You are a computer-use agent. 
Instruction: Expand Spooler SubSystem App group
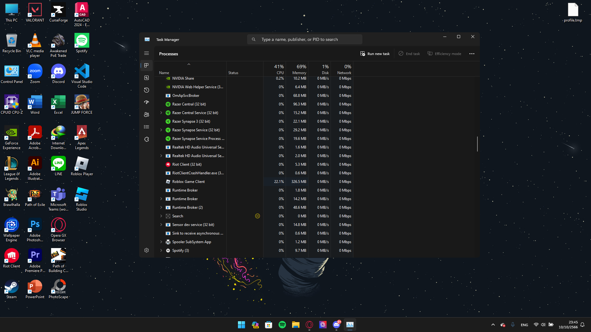click(x=161, y=242)
